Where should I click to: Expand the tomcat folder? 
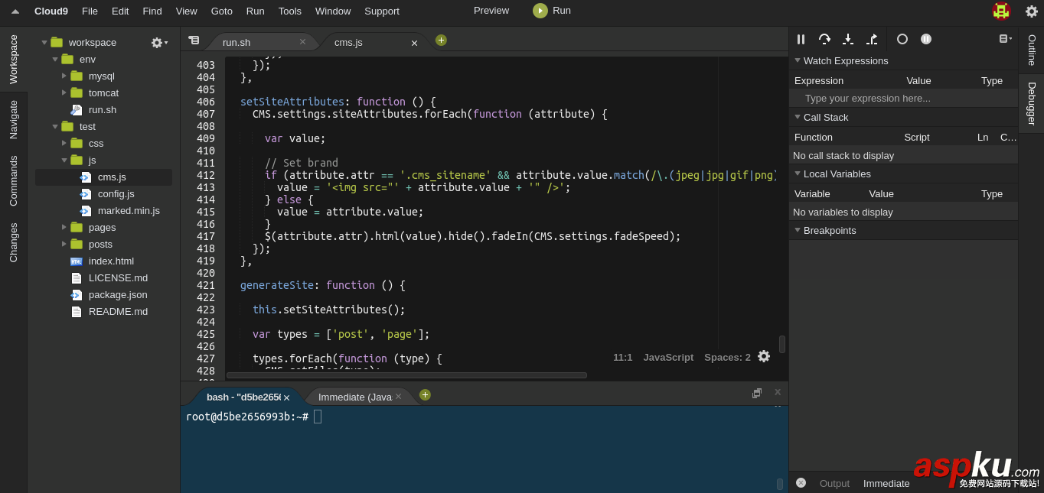click(64, 92)
